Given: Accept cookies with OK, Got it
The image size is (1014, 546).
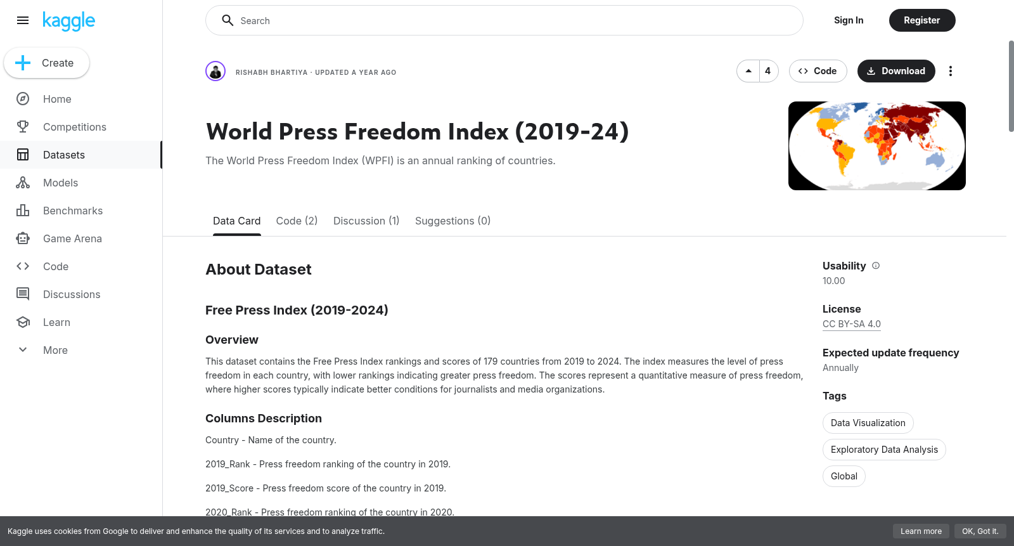Looking at the screenshot, I should click(x=980, y=531).
